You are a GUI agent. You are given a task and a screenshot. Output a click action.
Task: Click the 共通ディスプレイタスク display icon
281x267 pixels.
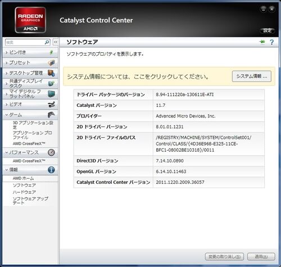51,83
